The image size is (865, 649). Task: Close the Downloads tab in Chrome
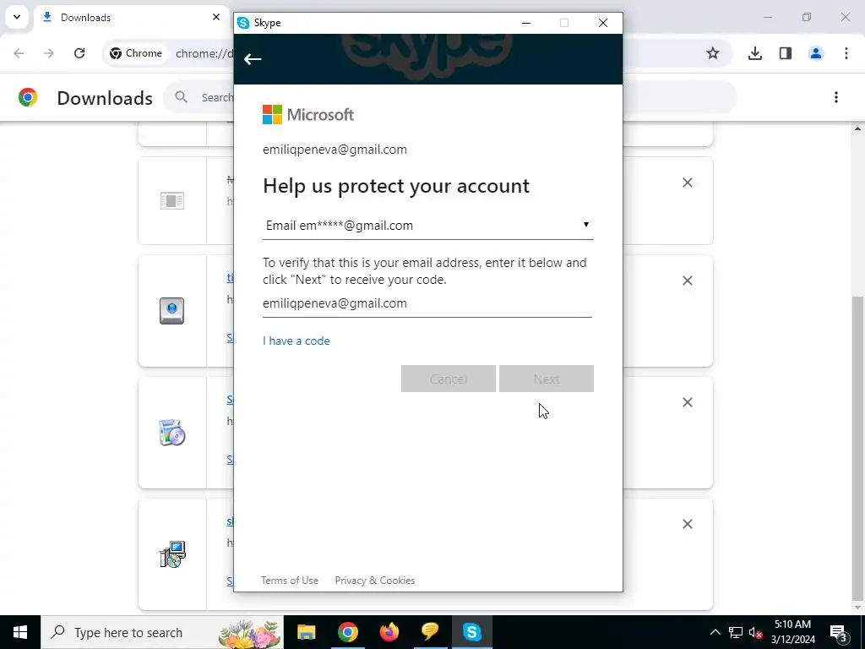click(x=216, y=17)
